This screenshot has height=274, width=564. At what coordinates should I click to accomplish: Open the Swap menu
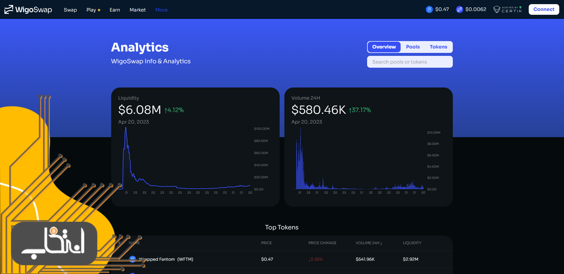[x=70, y=10]
